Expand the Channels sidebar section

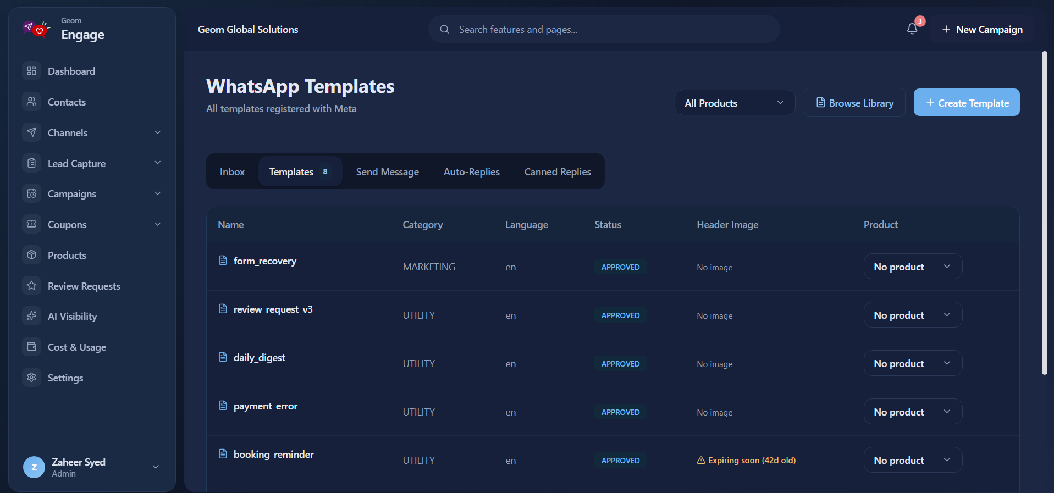point(92,132)
